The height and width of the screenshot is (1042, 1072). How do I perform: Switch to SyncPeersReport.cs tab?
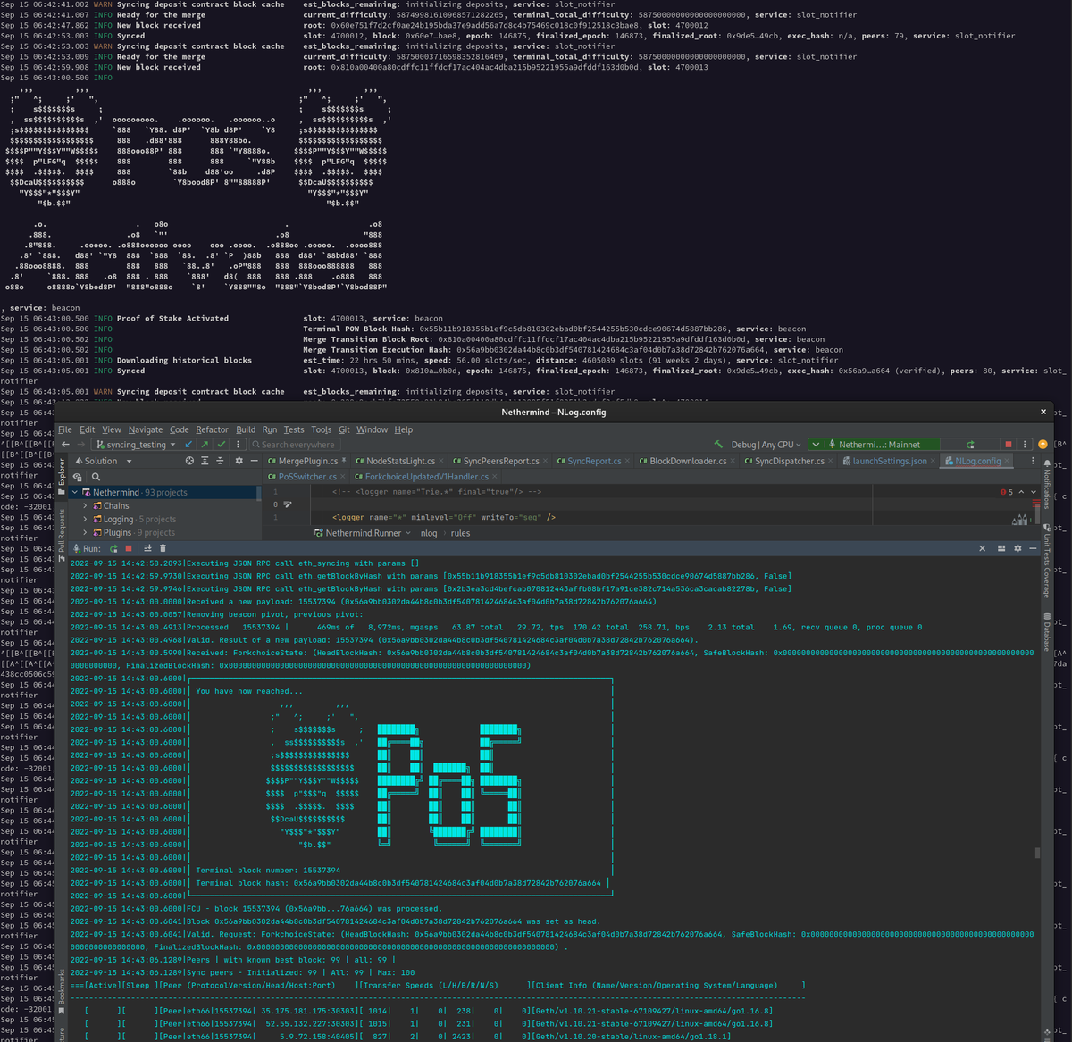click(501, 462)
